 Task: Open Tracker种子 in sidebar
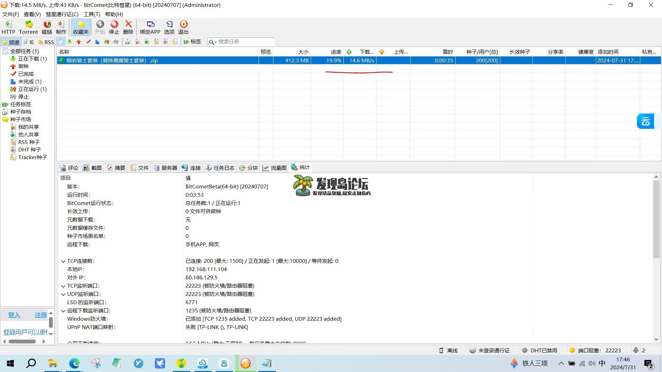click(x=33, y=157)
